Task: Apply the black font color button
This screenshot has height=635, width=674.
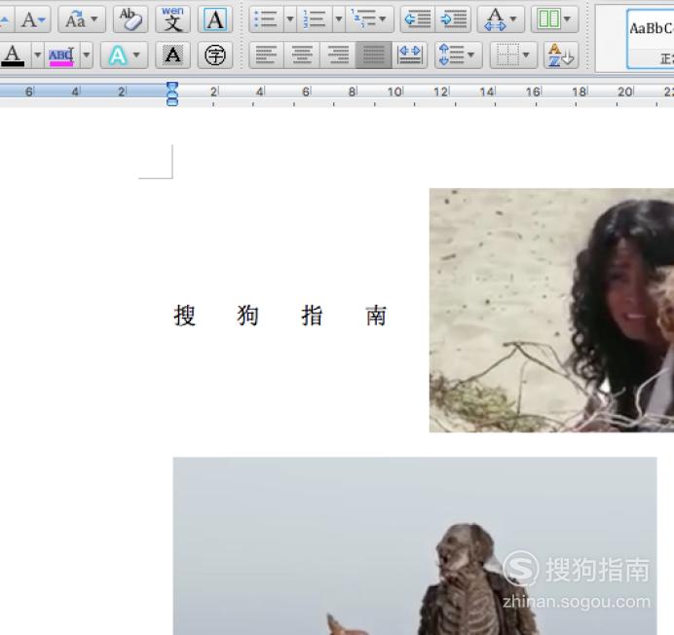Action: [x=14, y=56]
